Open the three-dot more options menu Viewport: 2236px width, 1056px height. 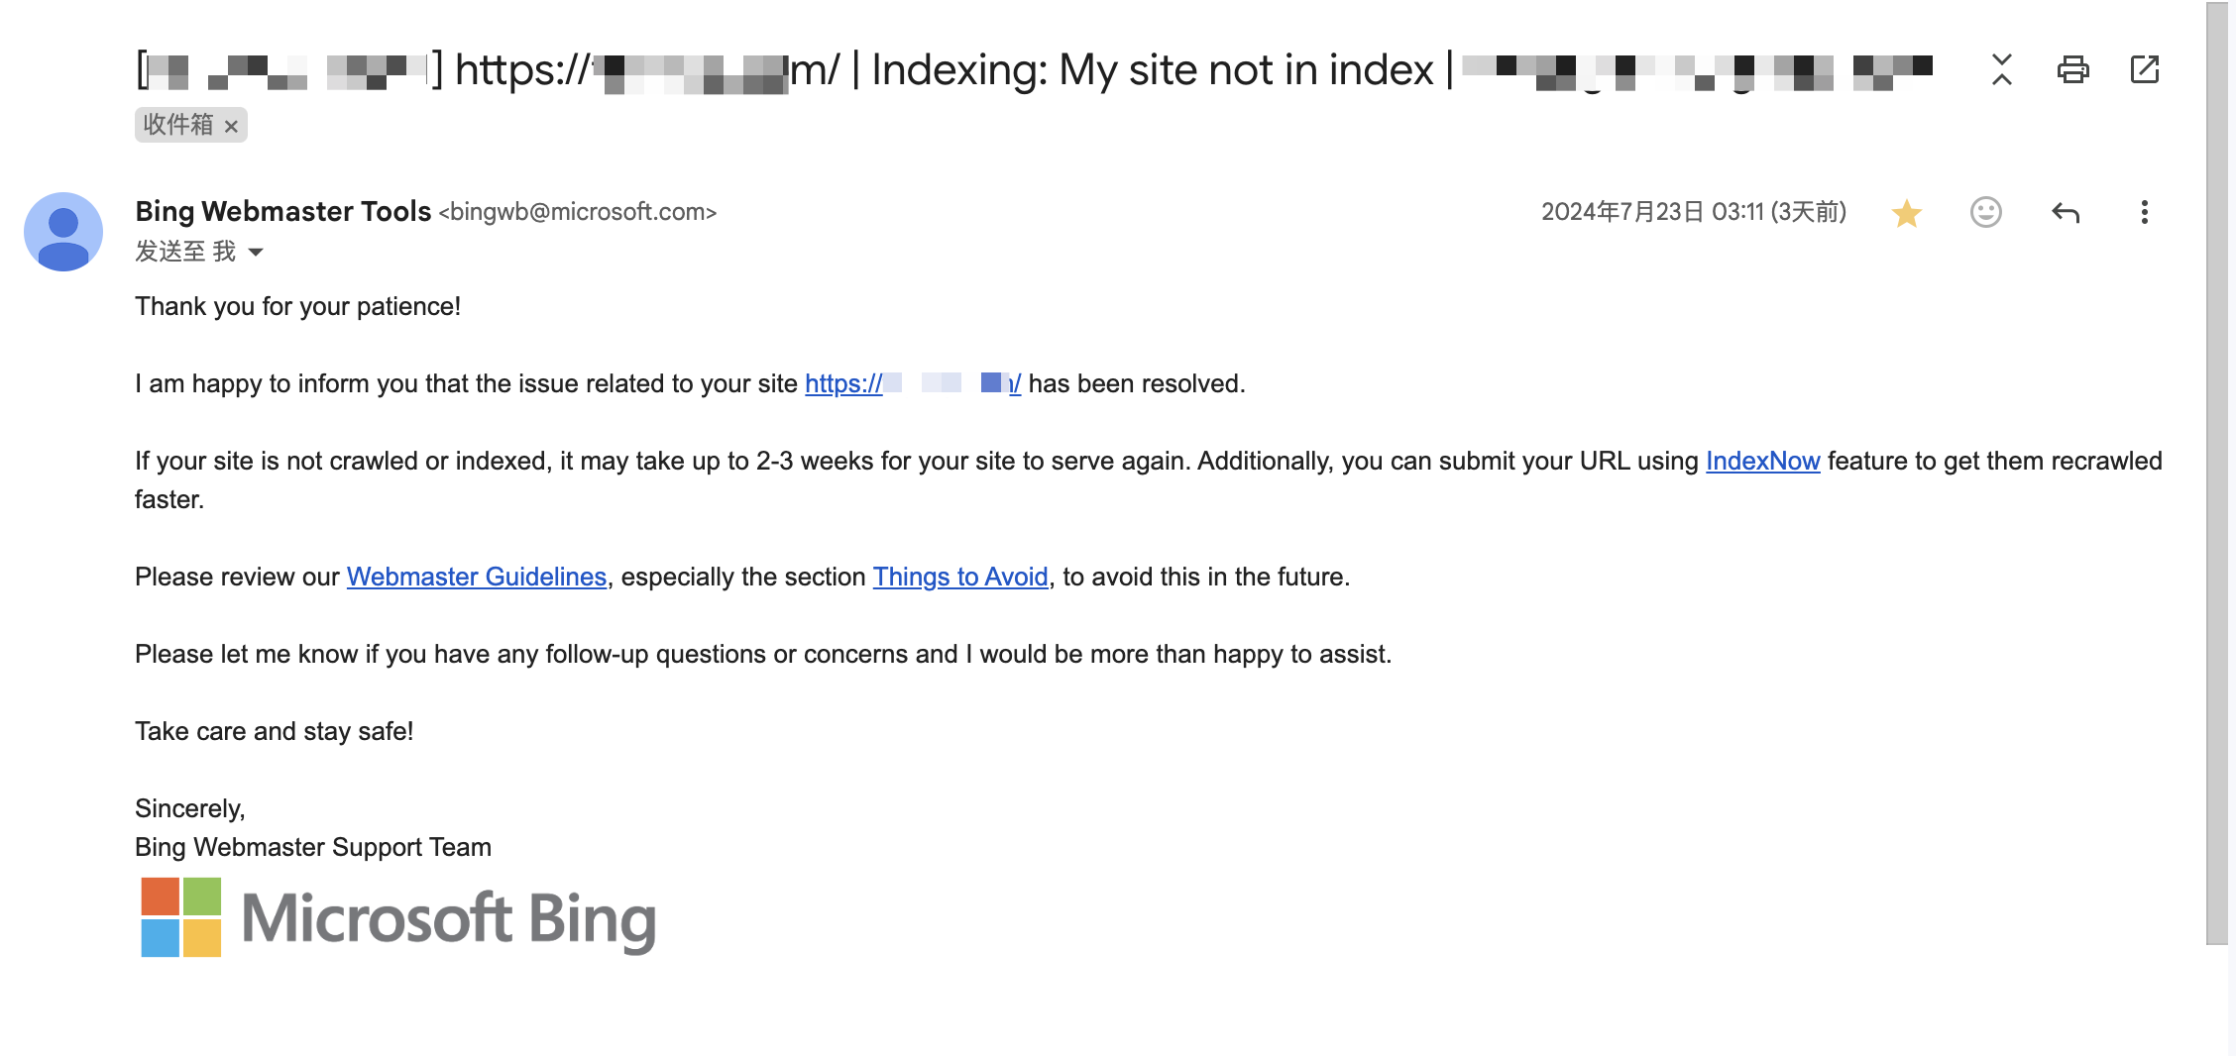point(2145,212)
